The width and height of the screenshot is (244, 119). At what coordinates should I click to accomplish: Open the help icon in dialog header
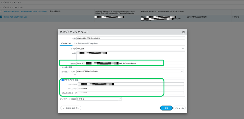tap(184, 32)
